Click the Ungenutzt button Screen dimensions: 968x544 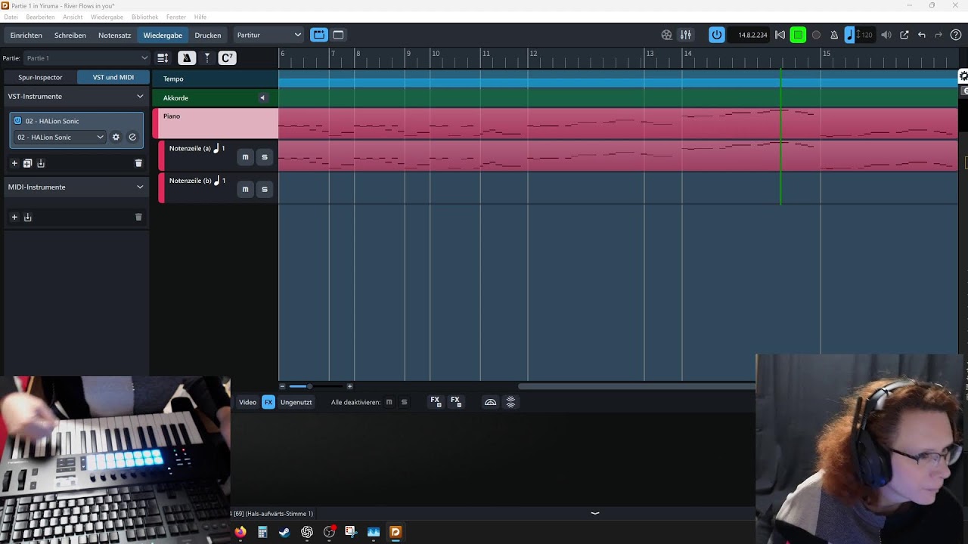point(296,402)
